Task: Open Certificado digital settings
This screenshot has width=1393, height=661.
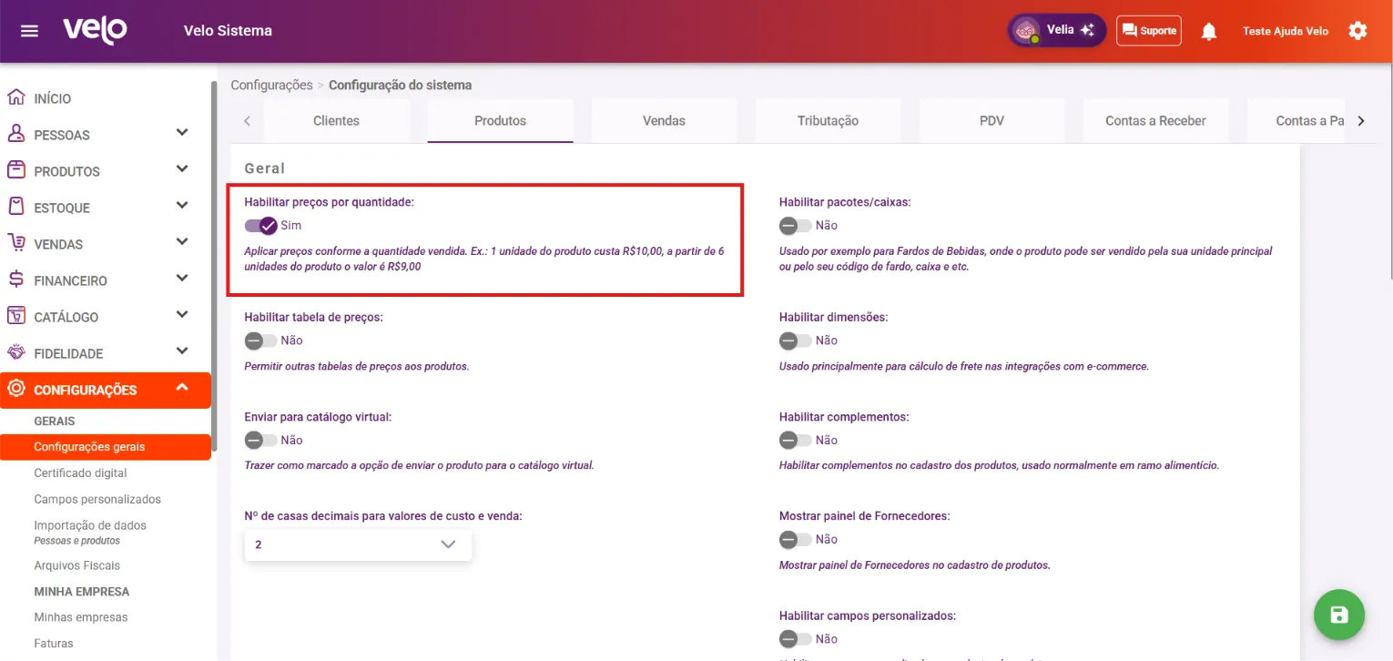Action: coord(80,473)
